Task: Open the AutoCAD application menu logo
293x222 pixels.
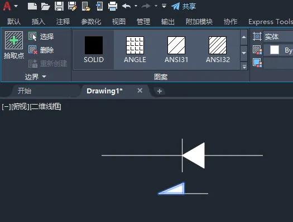Action: [x=7, y=6]
